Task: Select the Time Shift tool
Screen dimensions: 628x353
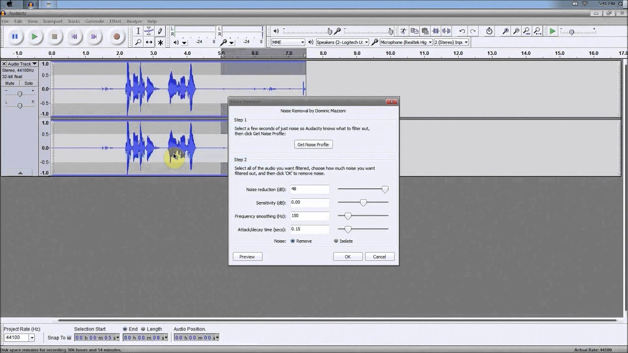Action: [x=149, y=42]
